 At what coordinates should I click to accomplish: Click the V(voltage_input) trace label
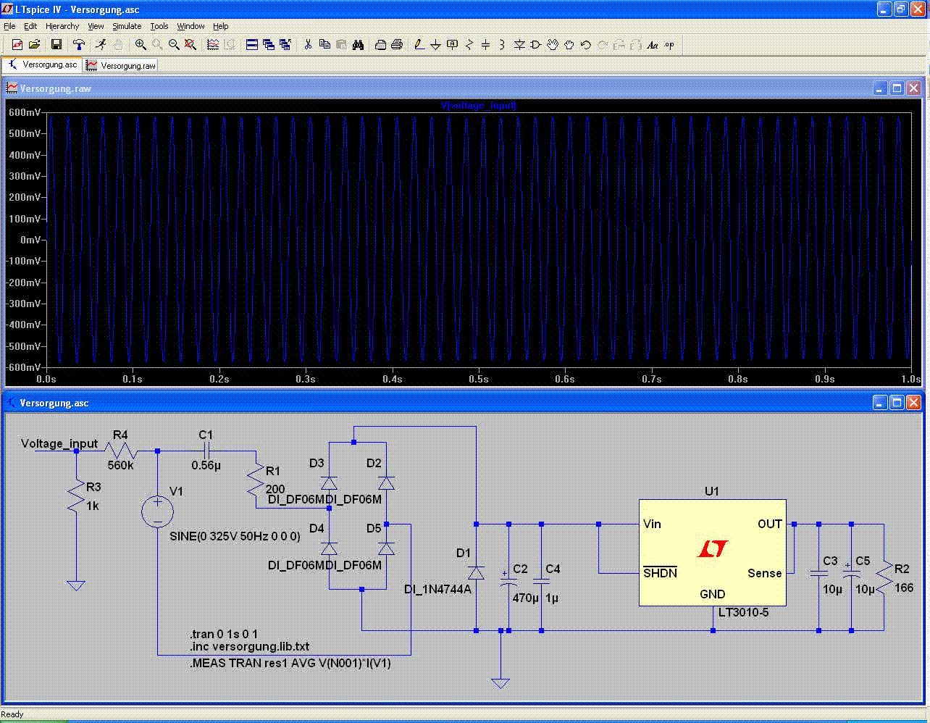[x=478, y=106]
